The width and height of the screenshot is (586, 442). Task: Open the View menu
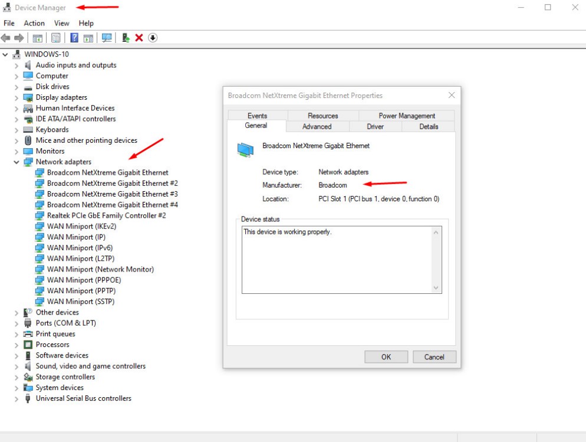[62, 23]
